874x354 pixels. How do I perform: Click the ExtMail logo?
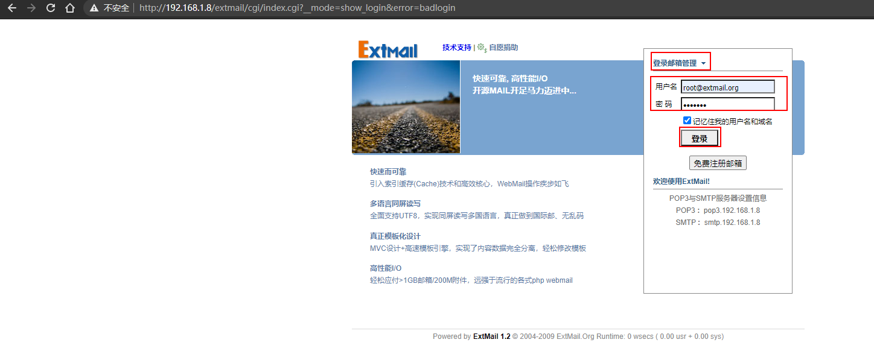[388, 48]
